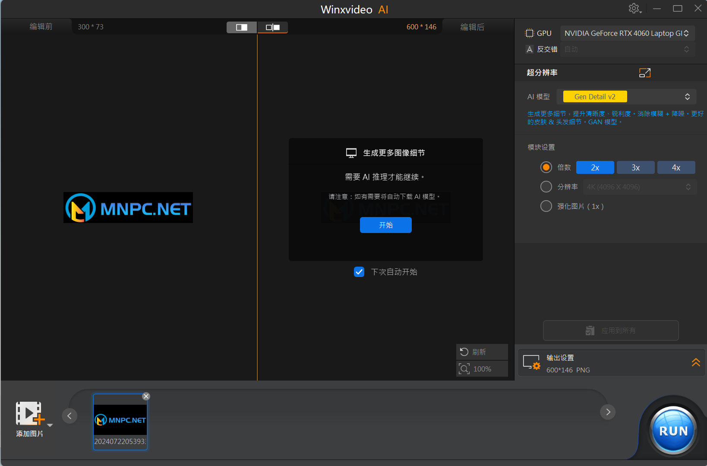Toggle auto start next time checkbox
Viewport: 707px width, 466px height.
coord(359,272)
